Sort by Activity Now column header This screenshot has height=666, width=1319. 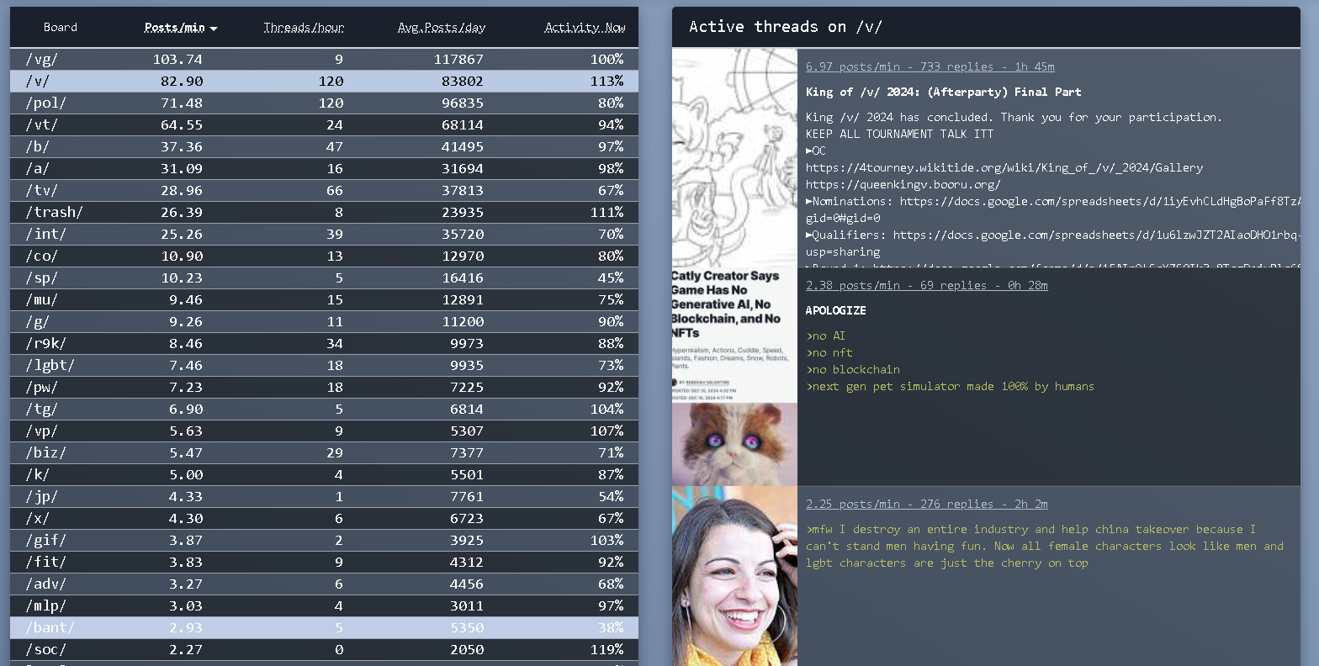[x=585, y=28]
